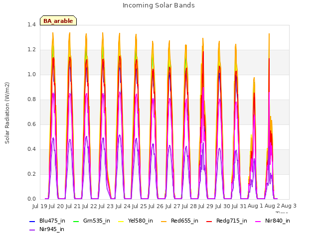Click the Jul 23 x-axis date label

[x=106, y=206]
